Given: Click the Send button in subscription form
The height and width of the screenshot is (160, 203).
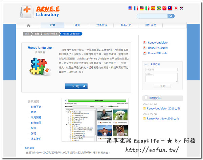Looking at the screenshot, I should [162, 86].
